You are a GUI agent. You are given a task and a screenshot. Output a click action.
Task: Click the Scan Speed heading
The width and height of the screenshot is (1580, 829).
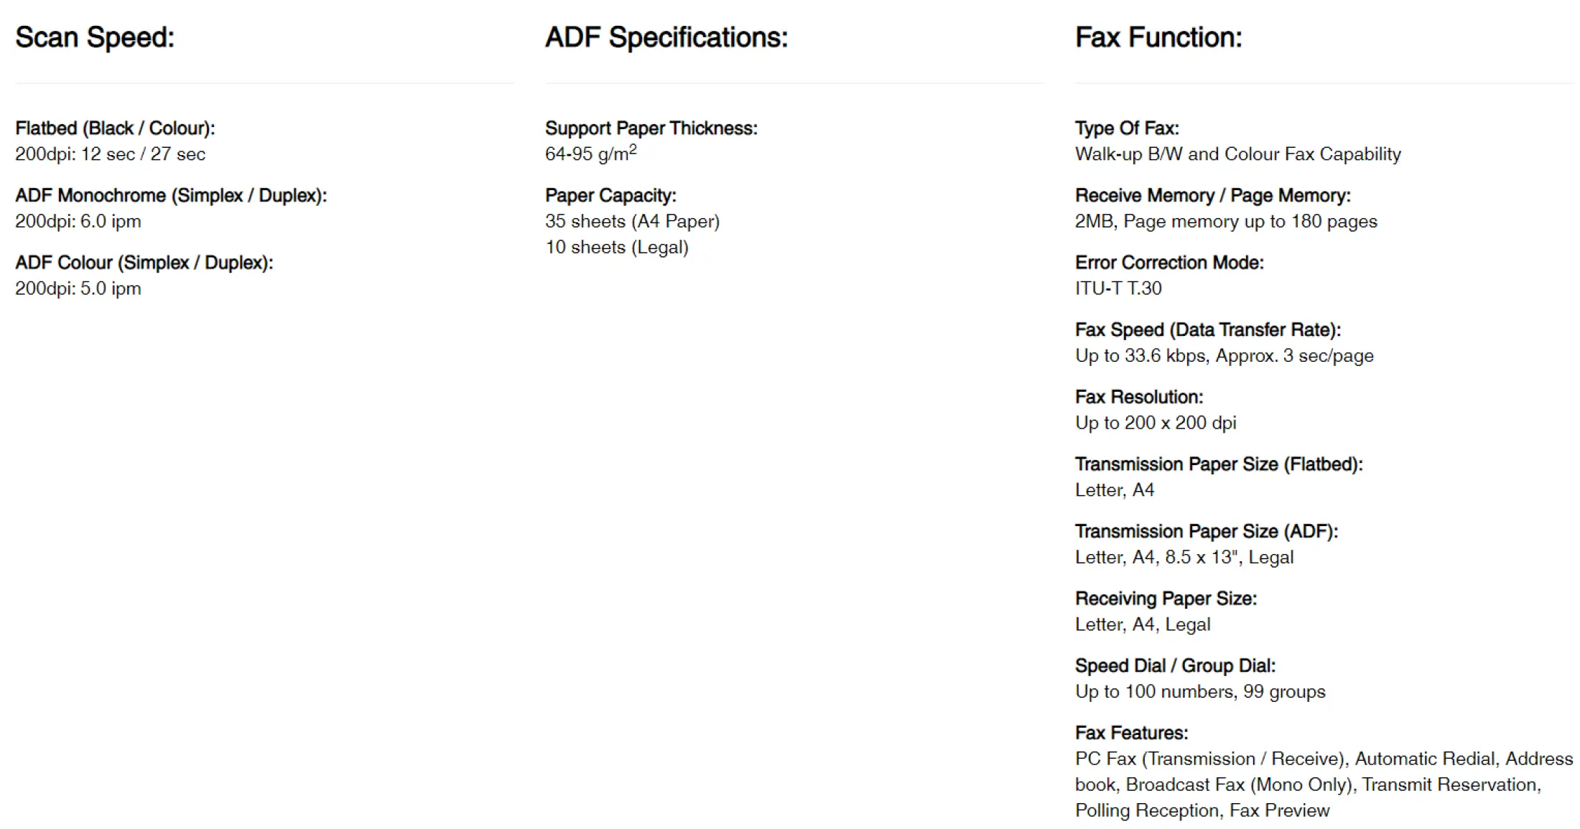[95, 37]
